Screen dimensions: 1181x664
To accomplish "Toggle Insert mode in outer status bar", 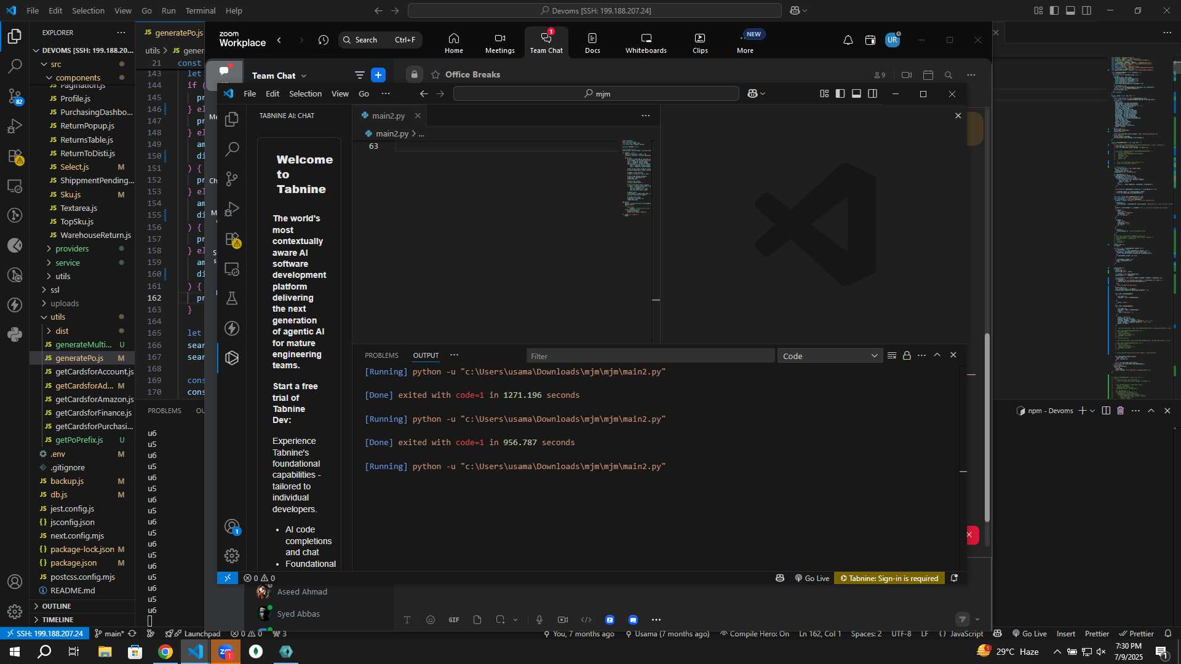I will [1066, 634].
